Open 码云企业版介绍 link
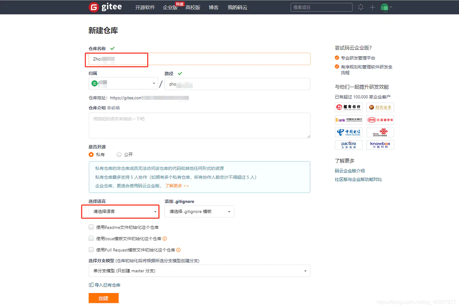This screenshot has width=459, height=308. (350, 171)
